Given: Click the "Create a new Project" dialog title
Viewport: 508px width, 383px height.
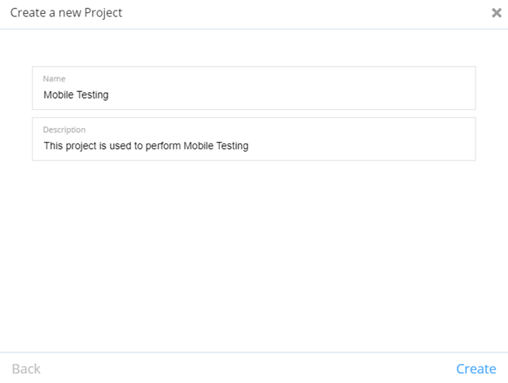Looking at the screenshot, I should click(x=66, y=13).
